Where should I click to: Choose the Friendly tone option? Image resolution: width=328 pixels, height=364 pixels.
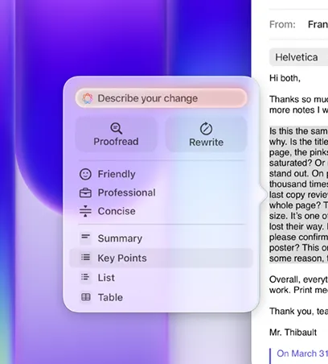[161, 174]
